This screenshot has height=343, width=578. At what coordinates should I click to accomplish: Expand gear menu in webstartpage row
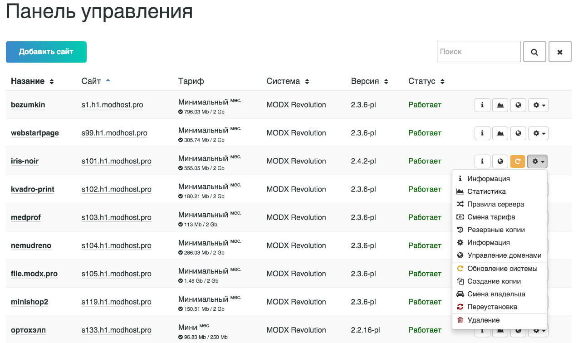pos(537,133)
